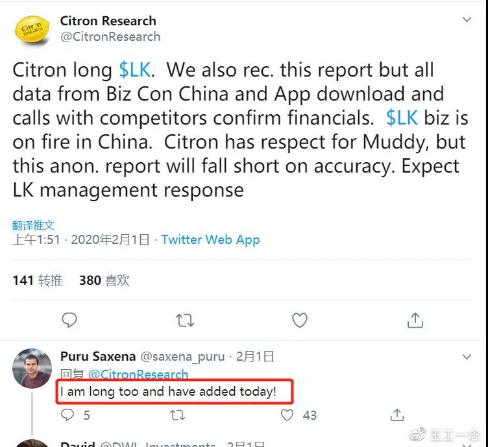Share the Citron Research tweet
This screenshot has height=447, width=488.
point(415,320)
